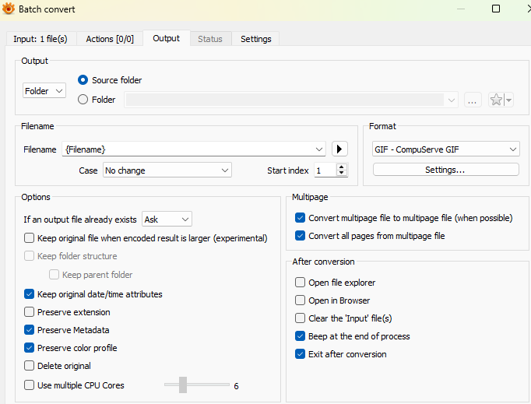Maximize the Batch convert window
Image resolution: width=531 pixels, height=404 pixels.
(496, 9)
